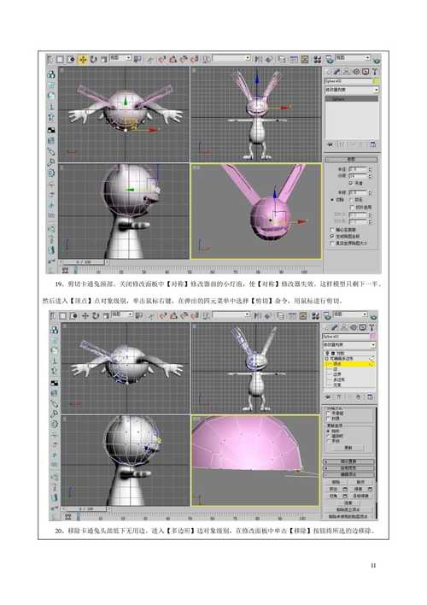Click Rectangular Selection Region in first screenshot toolbar

coord(60,59)
